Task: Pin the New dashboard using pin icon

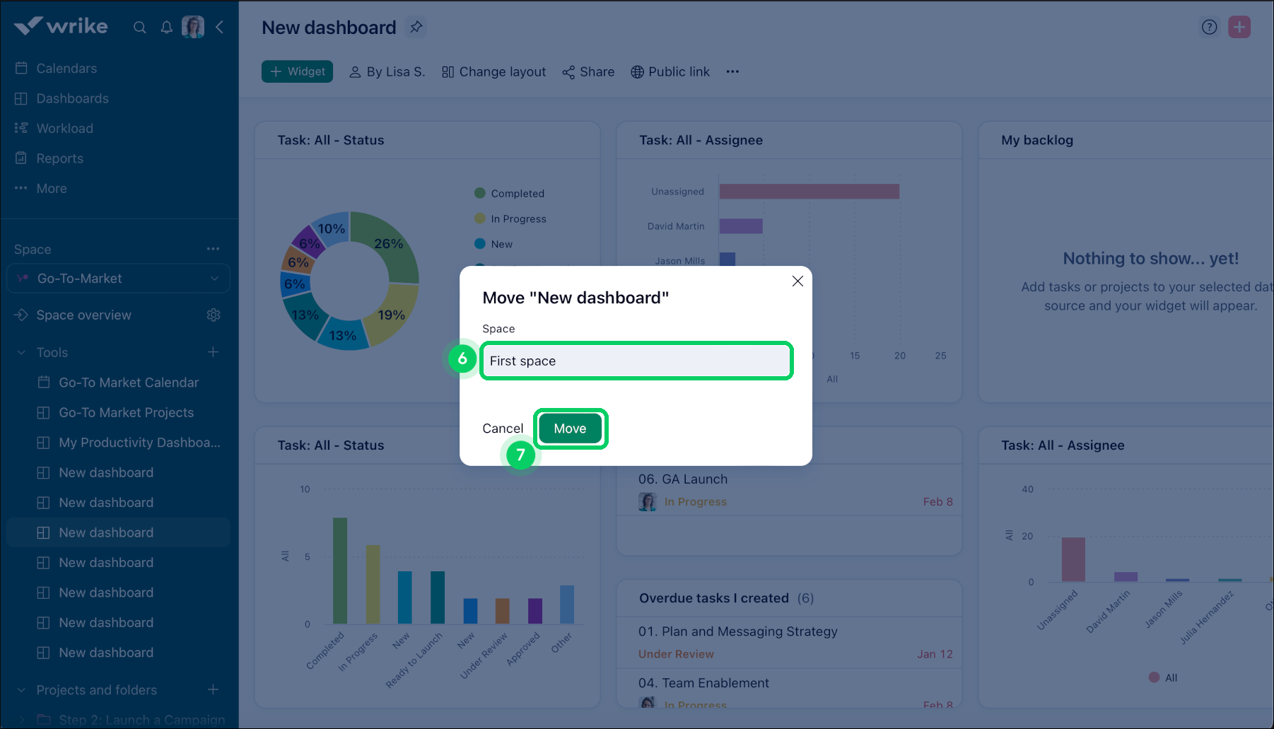Action: point(416,26)
